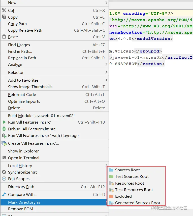This screenshot has height=216, width=193.
Task: Select Create 'All Features in: src'...
Action: tap(55, 143)
